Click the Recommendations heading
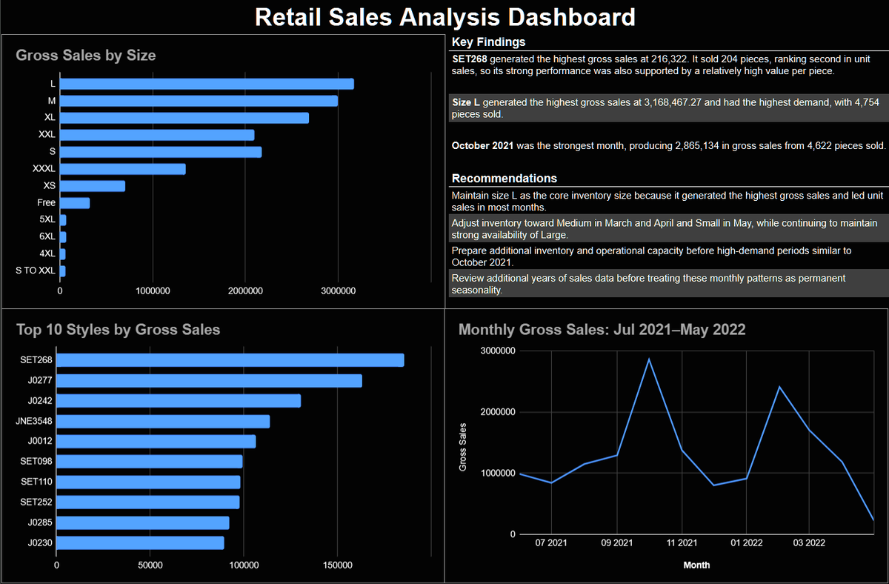The width and height of the screenshot is (889, 584). click(x=505, y=179)
